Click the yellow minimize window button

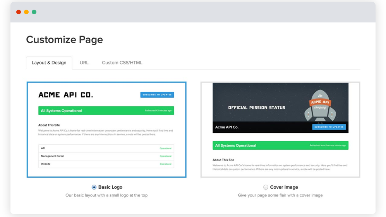click(x=26, y=12)
